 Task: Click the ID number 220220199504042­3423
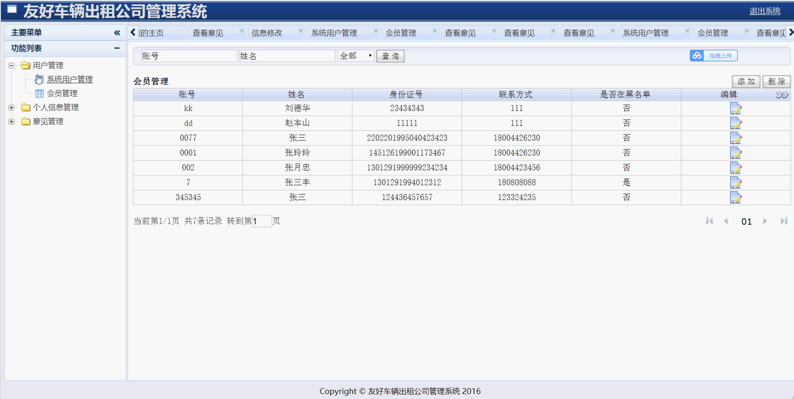pos(407,138)
